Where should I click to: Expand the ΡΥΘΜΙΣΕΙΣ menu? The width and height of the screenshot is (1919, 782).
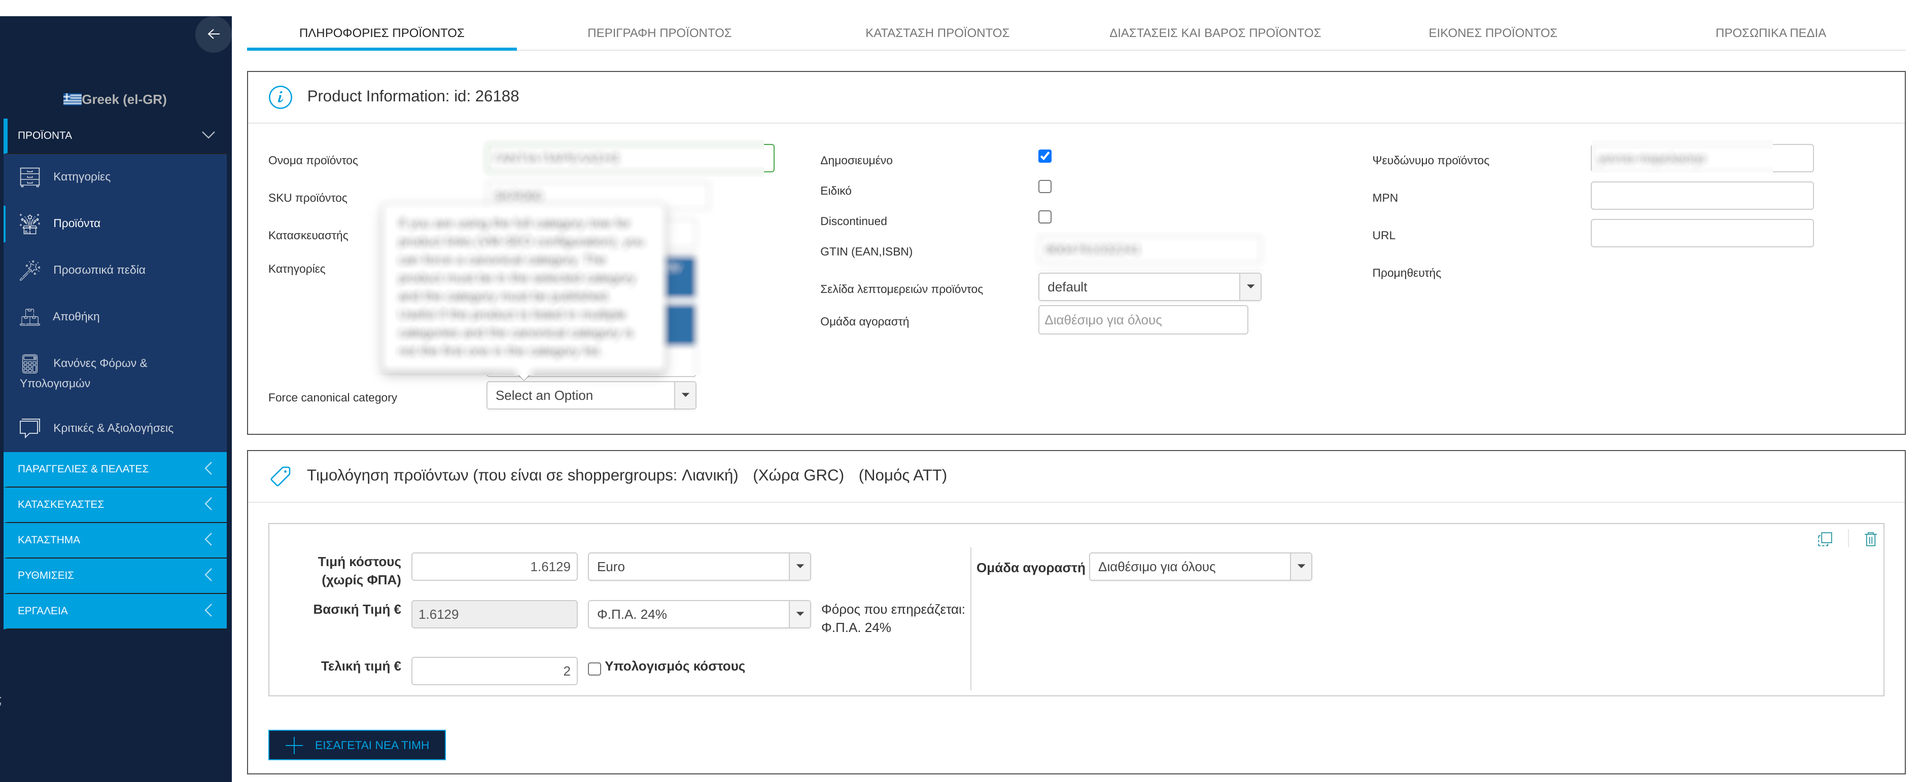[x=116, y=575]
